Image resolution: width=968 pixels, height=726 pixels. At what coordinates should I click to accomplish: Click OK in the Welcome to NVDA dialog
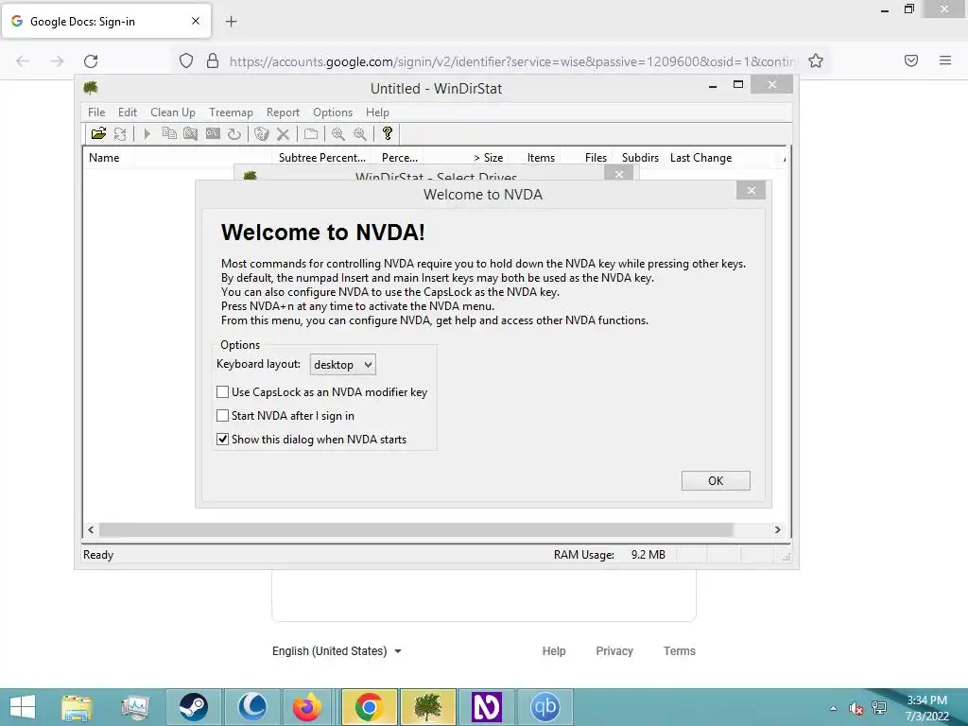tap(716, 481)
